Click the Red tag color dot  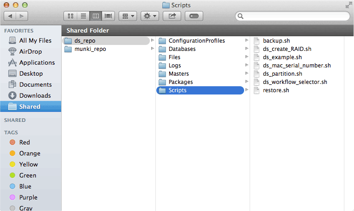click(12, 142)
